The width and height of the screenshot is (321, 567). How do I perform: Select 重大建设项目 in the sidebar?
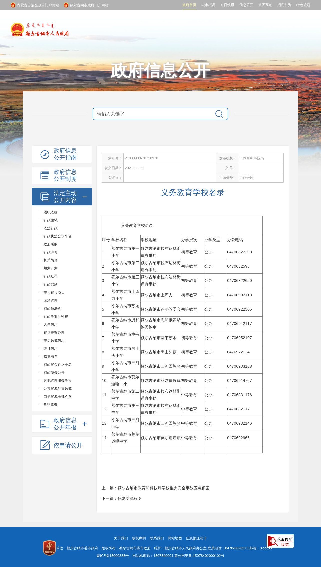54,292
